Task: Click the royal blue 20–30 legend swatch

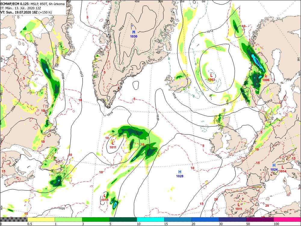Action: pyautogui.click(x=205, y=219)
